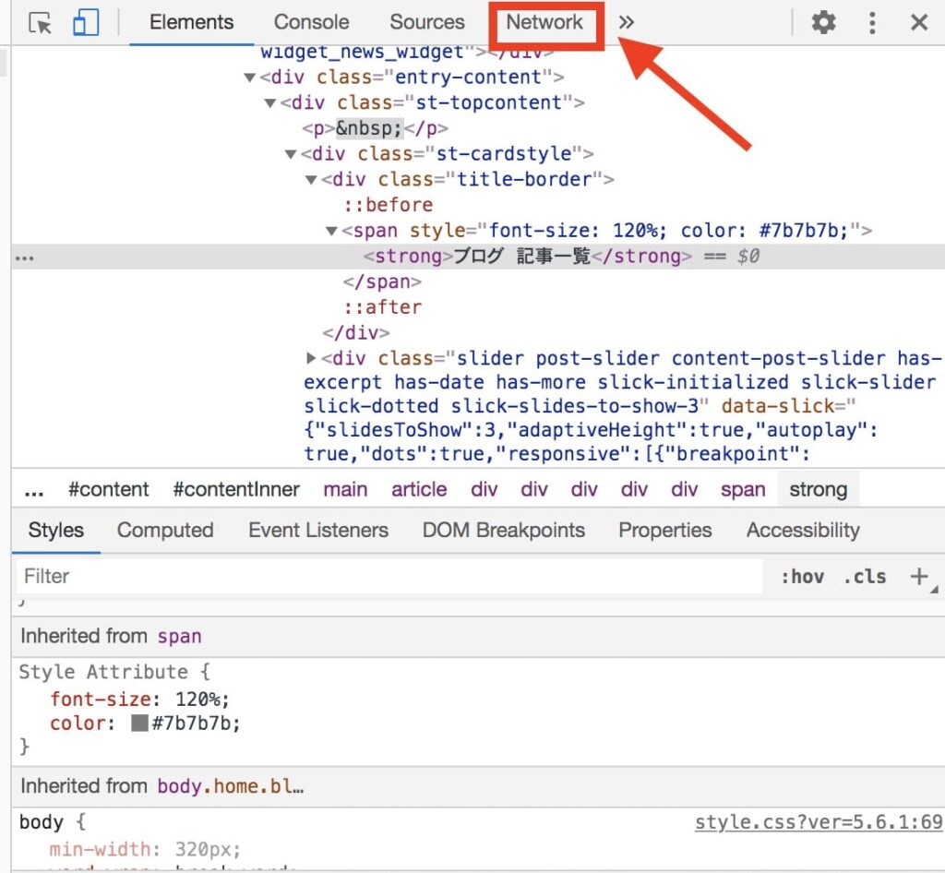
Task: Toggle the :hov element state button
Action: coord(802,577)
